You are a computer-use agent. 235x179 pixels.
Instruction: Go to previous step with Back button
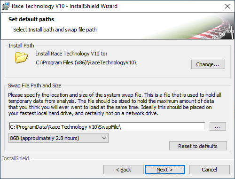[x=124, y=170]
